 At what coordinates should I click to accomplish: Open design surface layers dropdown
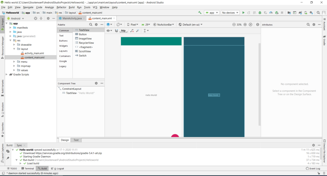click(109, 25)
